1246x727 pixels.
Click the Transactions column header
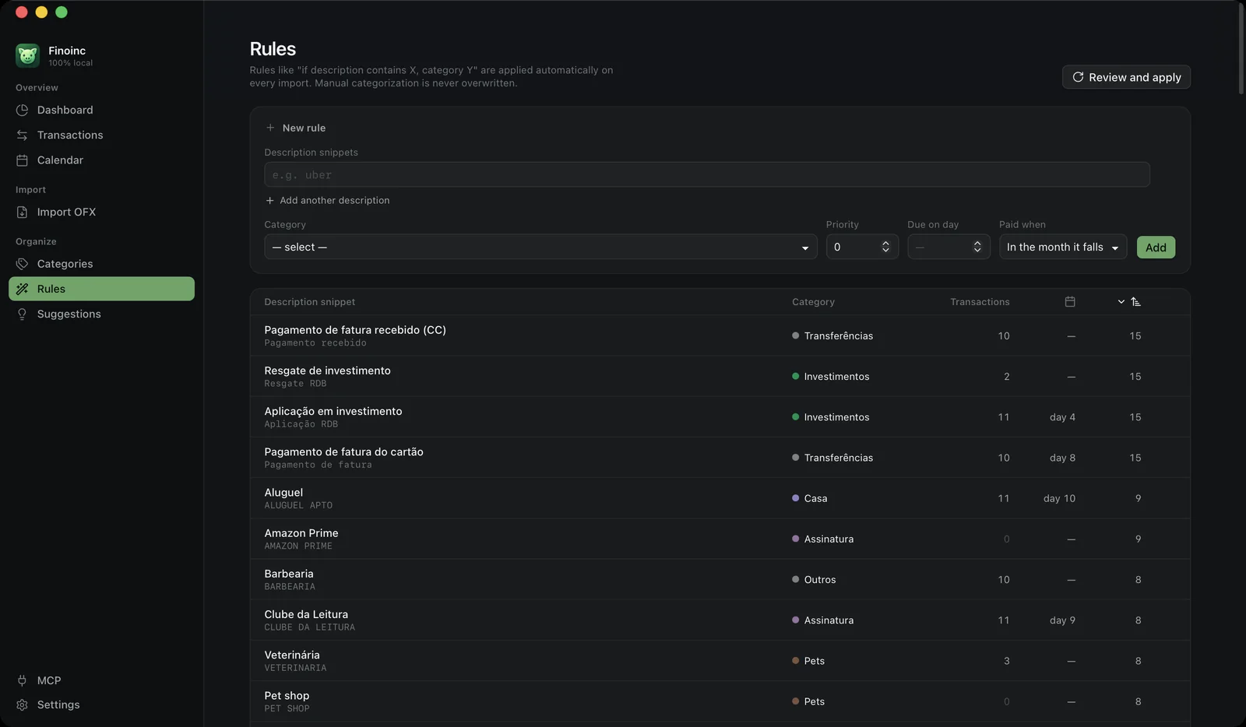(980, 302)
